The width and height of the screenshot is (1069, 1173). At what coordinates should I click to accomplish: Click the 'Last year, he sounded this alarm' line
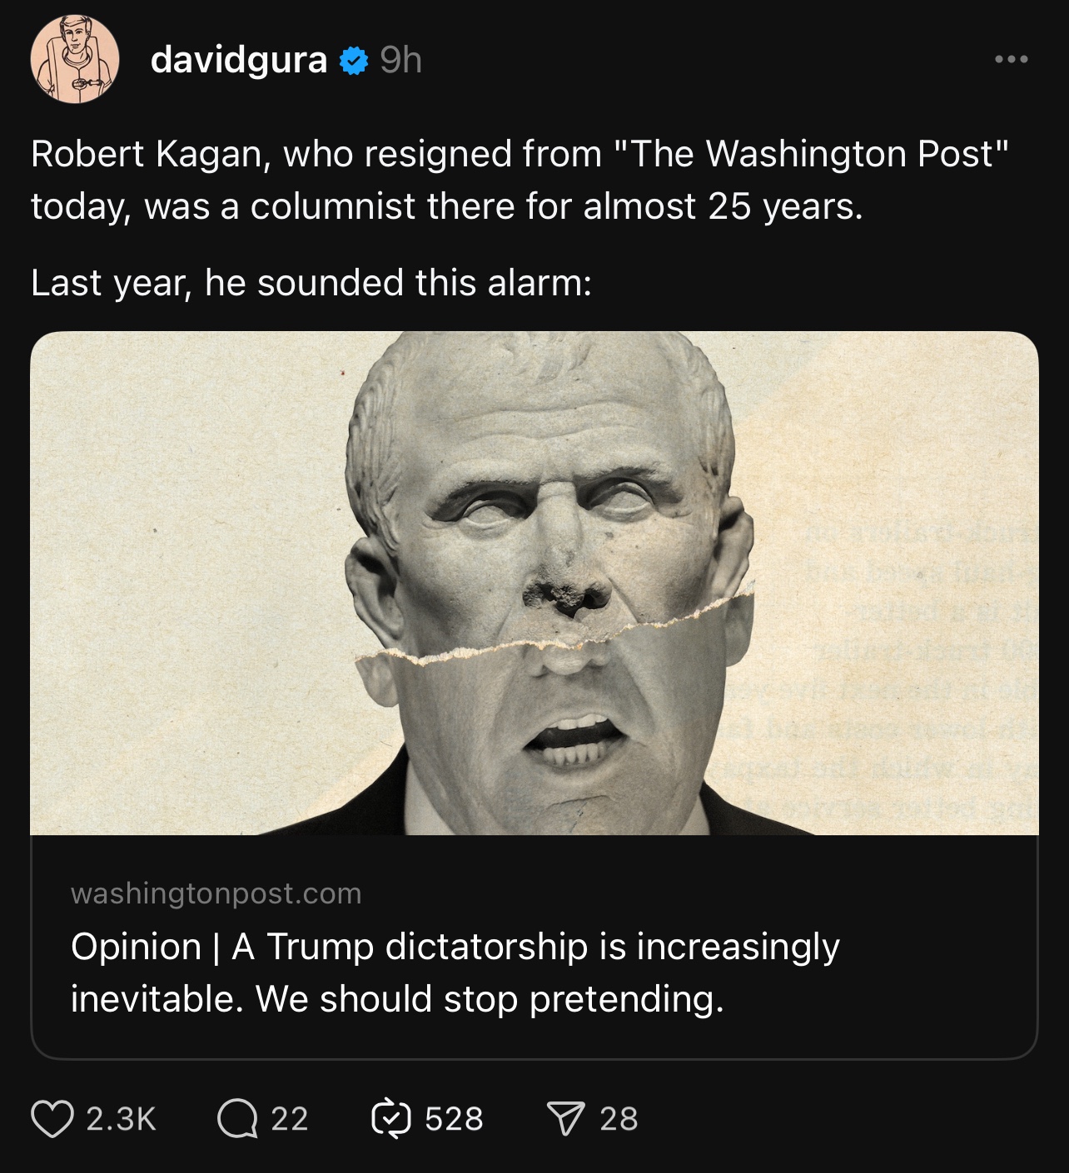[x=311, y=283]
